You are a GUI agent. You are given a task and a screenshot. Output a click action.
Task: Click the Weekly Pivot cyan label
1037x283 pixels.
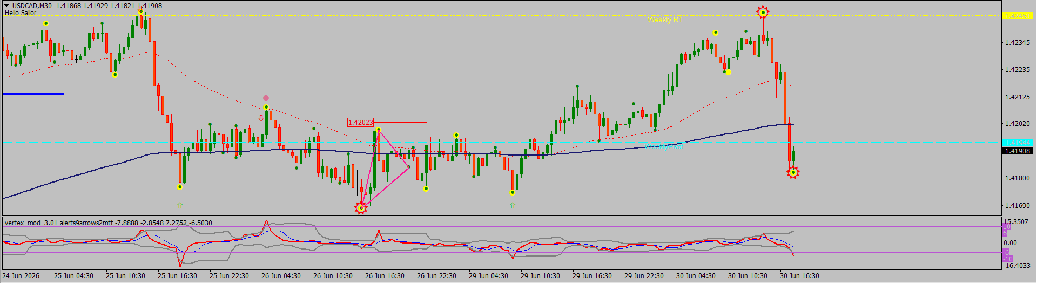(664, 146)
